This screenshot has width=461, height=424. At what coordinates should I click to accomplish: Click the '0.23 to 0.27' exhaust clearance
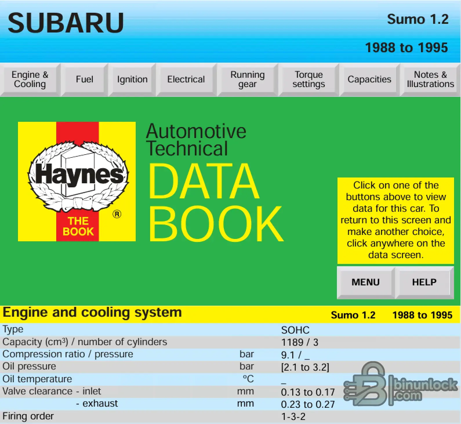(x=308, y=405)
